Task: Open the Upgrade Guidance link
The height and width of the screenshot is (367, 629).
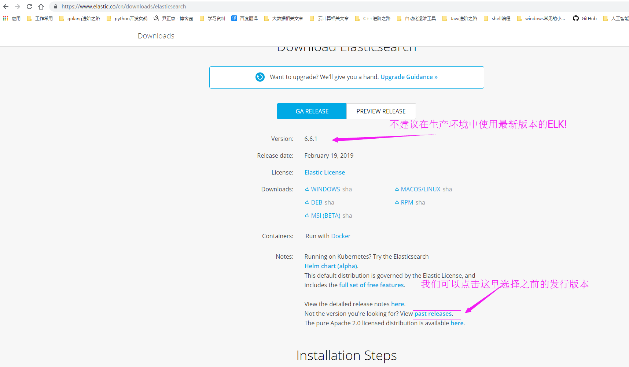Action: point(409,77)
